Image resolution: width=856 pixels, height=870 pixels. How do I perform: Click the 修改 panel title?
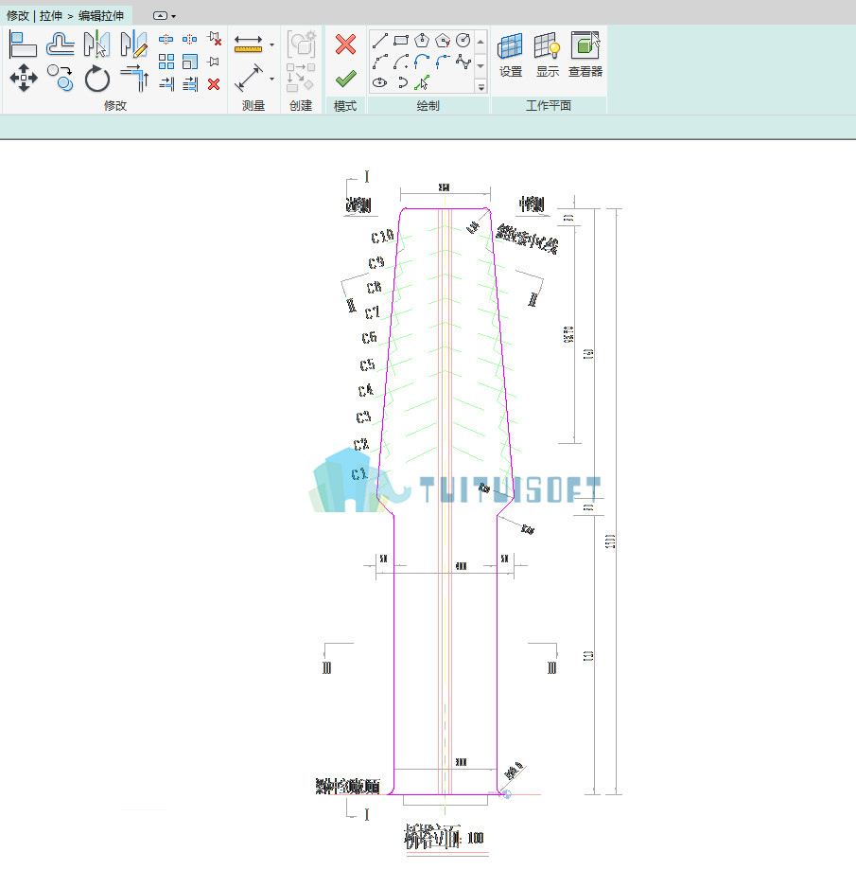[115, 105]
